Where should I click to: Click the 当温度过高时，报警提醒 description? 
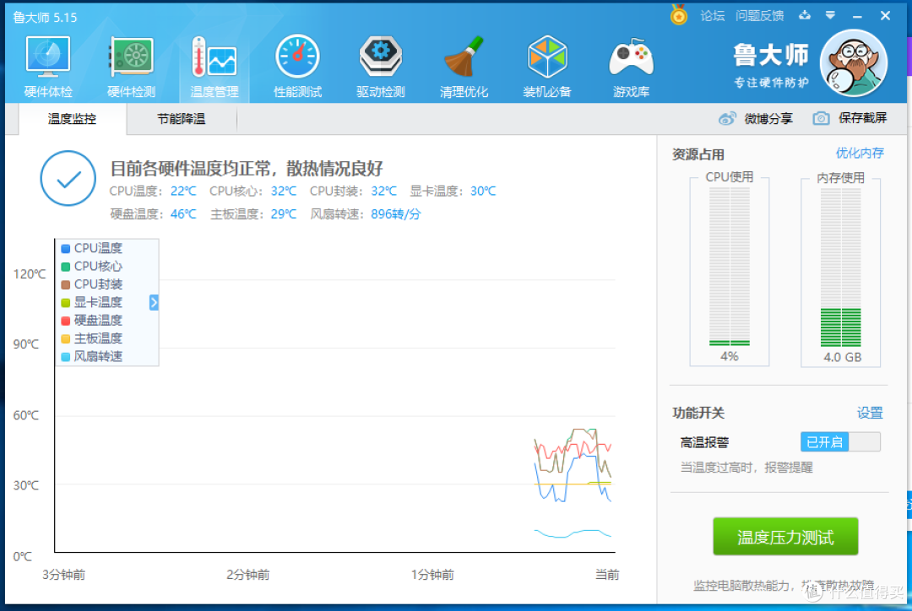pyautogui.click(x=746, y=468)
